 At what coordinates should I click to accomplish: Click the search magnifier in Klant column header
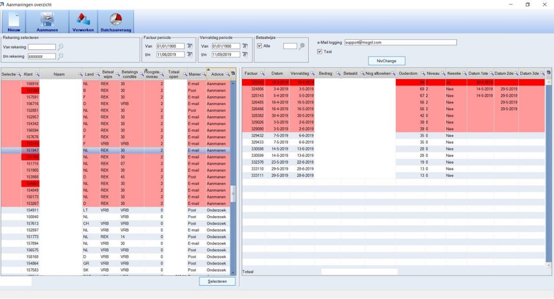pyautogui.click(x=37, y=74)
